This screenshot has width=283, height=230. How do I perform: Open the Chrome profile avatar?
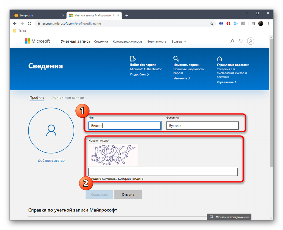click(x=261, y=24)
